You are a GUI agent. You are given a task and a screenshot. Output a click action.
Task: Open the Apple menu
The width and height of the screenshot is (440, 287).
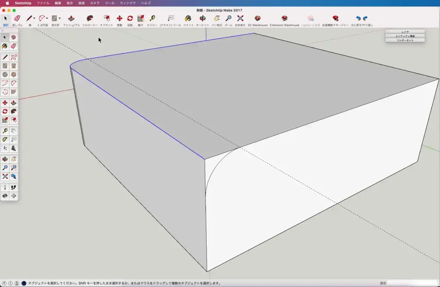tap(8, 3)
